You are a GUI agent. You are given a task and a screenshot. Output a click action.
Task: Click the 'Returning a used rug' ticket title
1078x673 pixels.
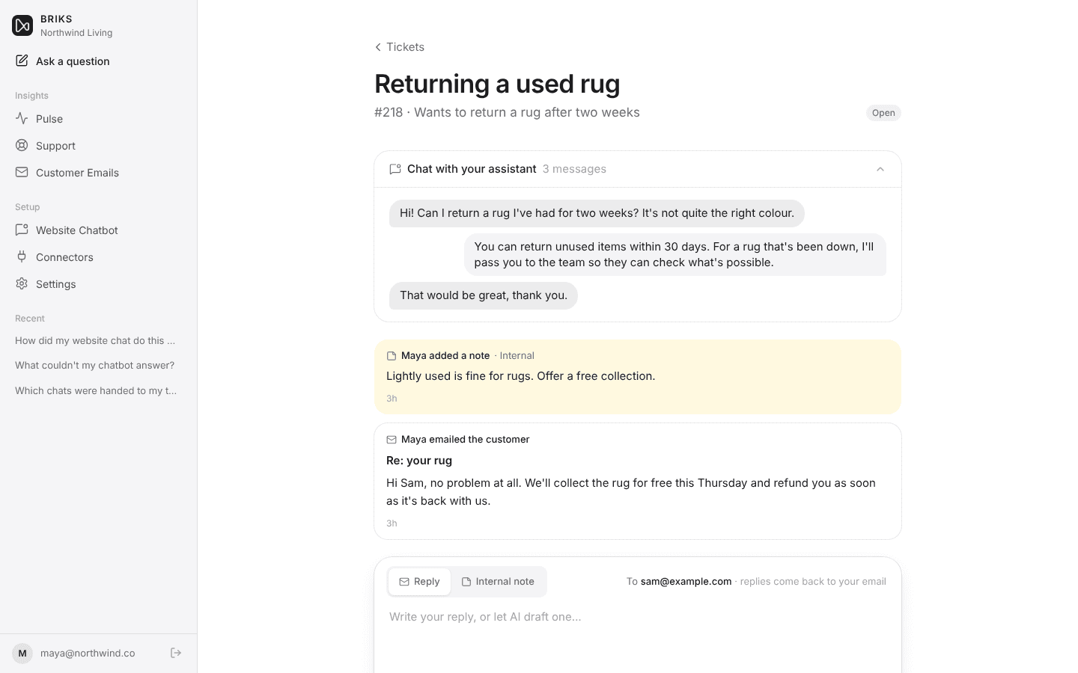click(497, 84)
